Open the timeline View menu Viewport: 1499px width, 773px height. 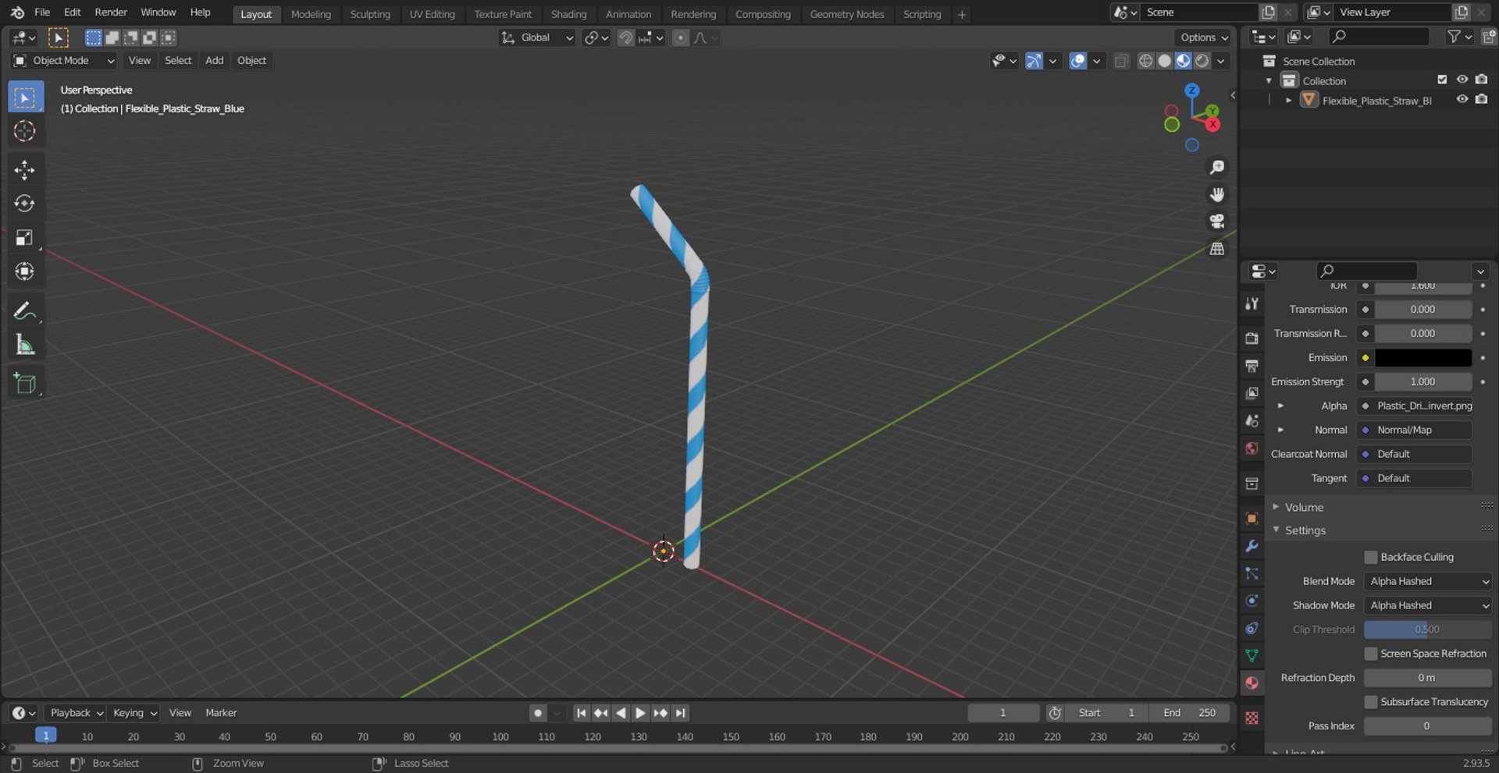tap(180, 713)
